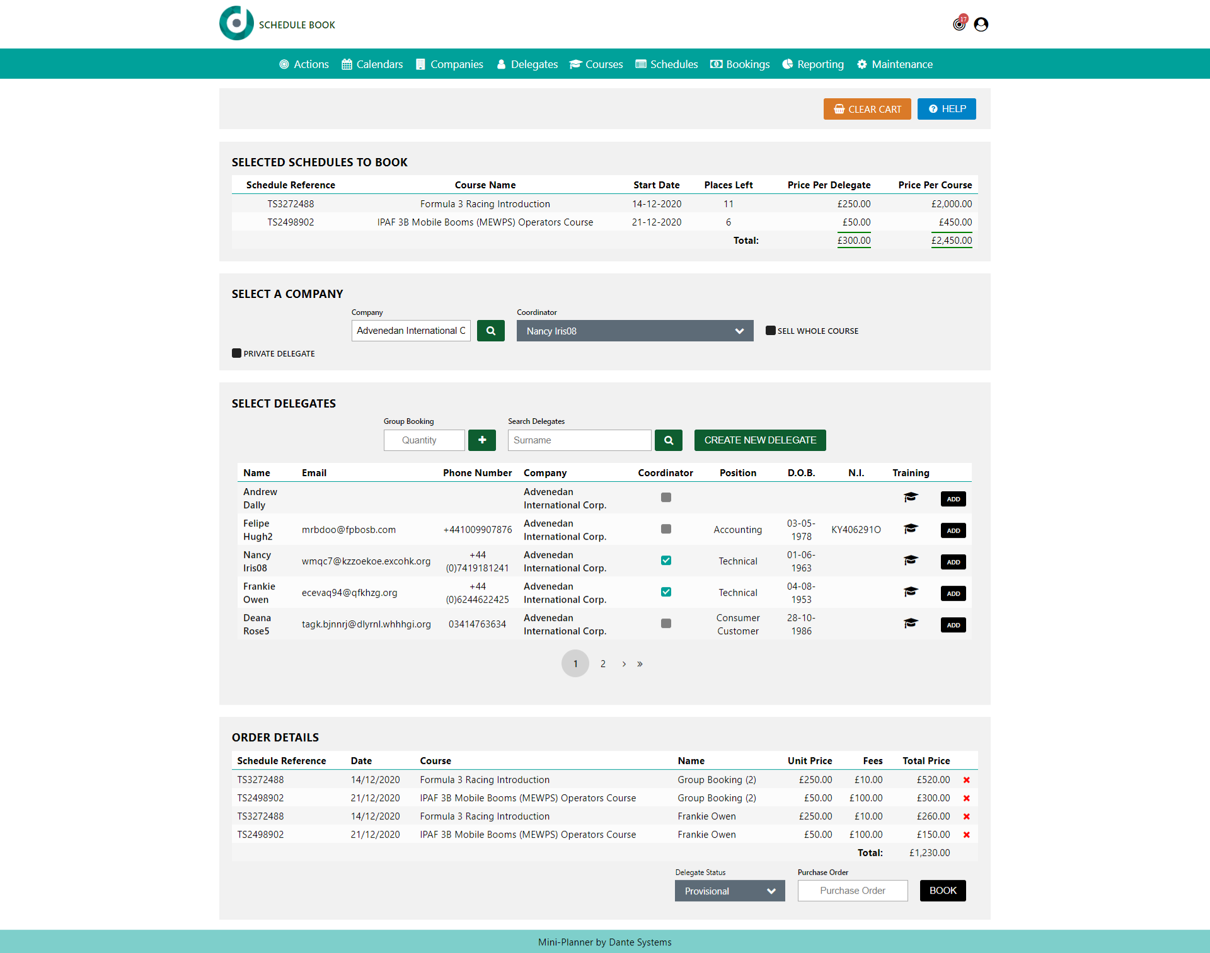Click the CREATE NEW DELEGATE button
Viewport: 1210px width, 953px height.
[759, 440]
